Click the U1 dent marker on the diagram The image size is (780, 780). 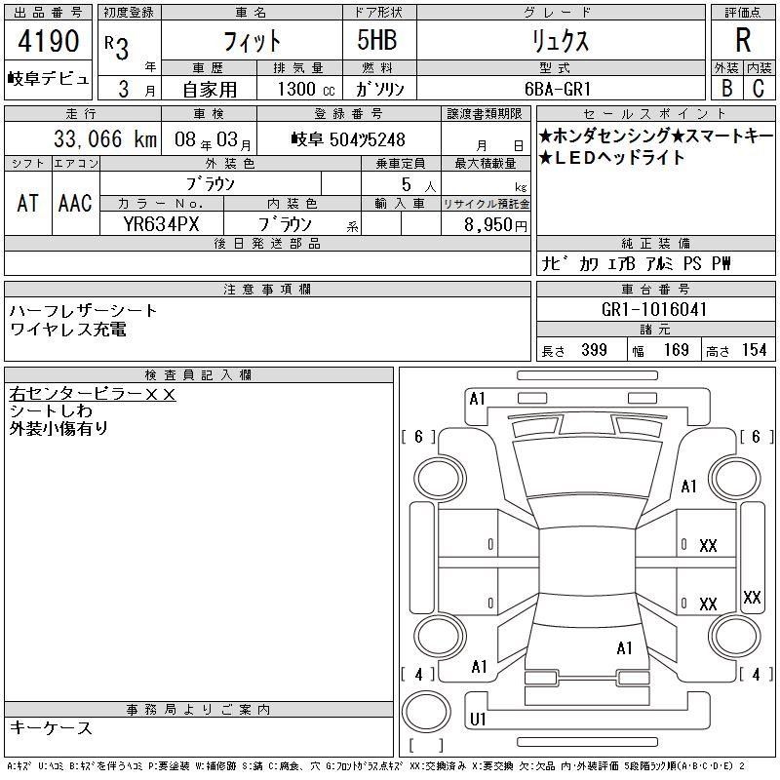tap(478, 720)
